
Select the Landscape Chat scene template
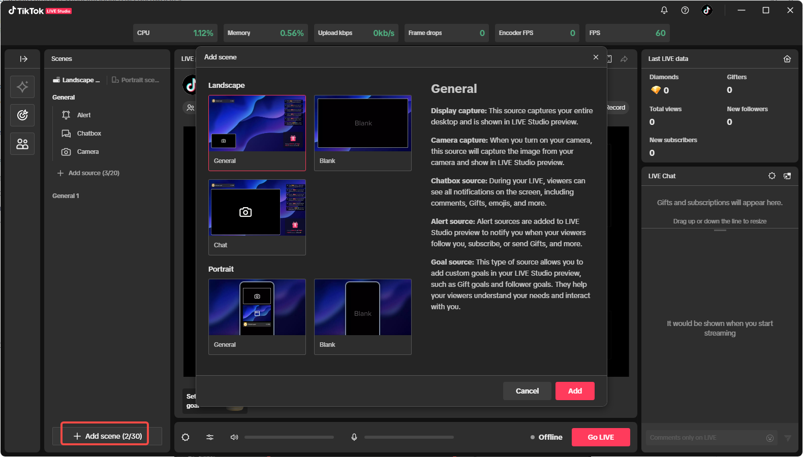[257, 217]
